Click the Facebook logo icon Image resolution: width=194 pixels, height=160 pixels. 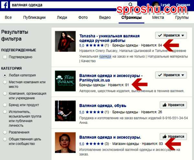5,5
